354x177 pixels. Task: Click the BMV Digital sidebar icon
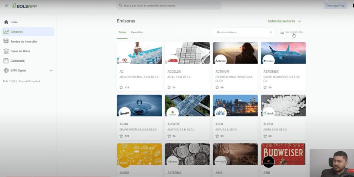click(x=6, y=70)
